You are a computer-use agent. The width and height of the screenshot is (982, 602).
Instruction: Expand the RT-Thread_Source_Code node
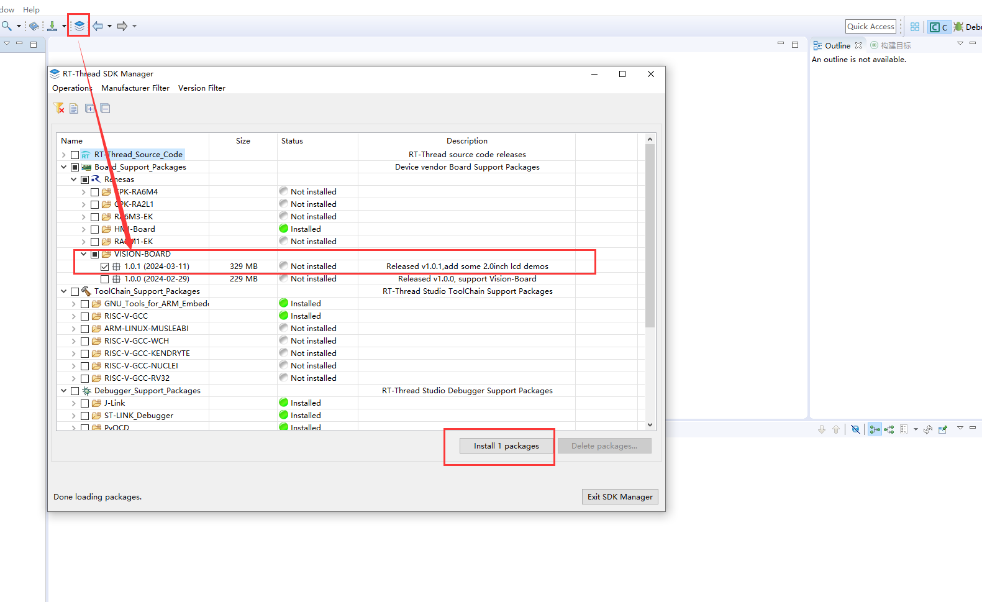tap(63, 155)
